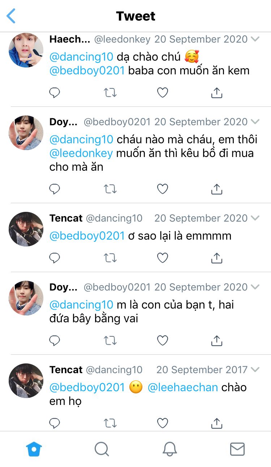Image resolution: width=271 pixels, height=467 pixels.
Task: Tap Tencat's avatar on the 2017 tweet
Action: (x=26, y=380)
